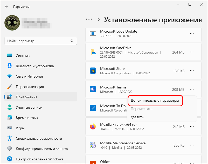Click the Учетные записи person icon
Image resolution: width=208 pixels, height=164 pixels.
(10, 107)
